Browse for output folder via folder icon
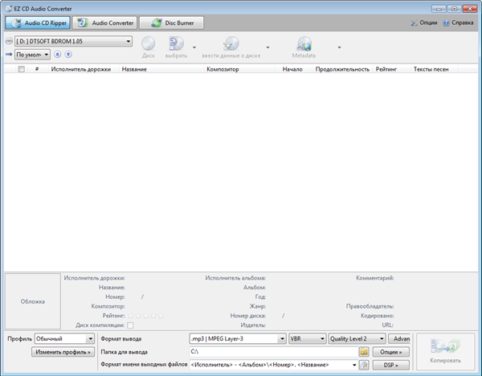 pos(364,352)
